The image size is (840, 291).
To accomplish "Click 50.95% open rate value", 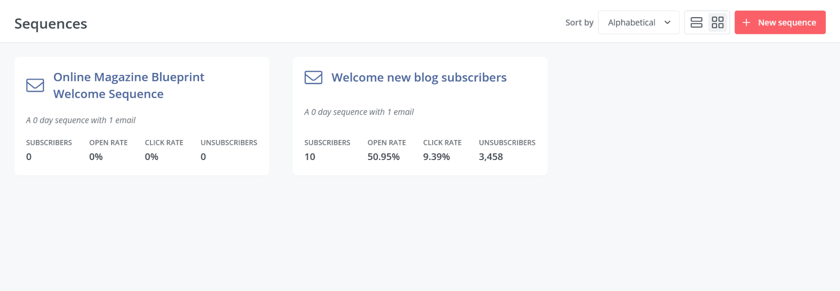I will 383,157.
